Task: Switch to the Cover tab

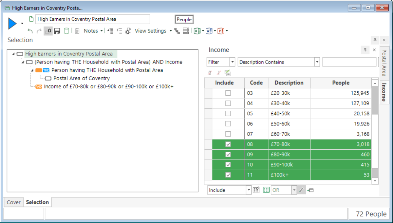Action: (x=14, y=202)
